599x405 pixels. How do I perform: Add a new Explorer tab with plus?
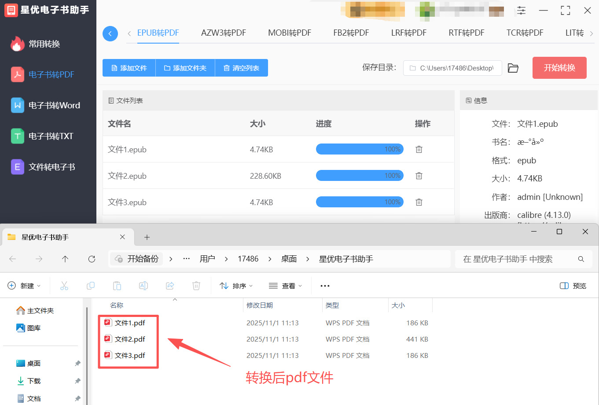[x=147, y=237]
